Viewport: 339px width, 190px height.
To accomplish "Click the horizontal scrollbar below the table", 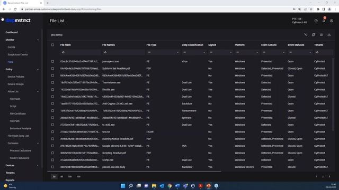I will 134,171.
